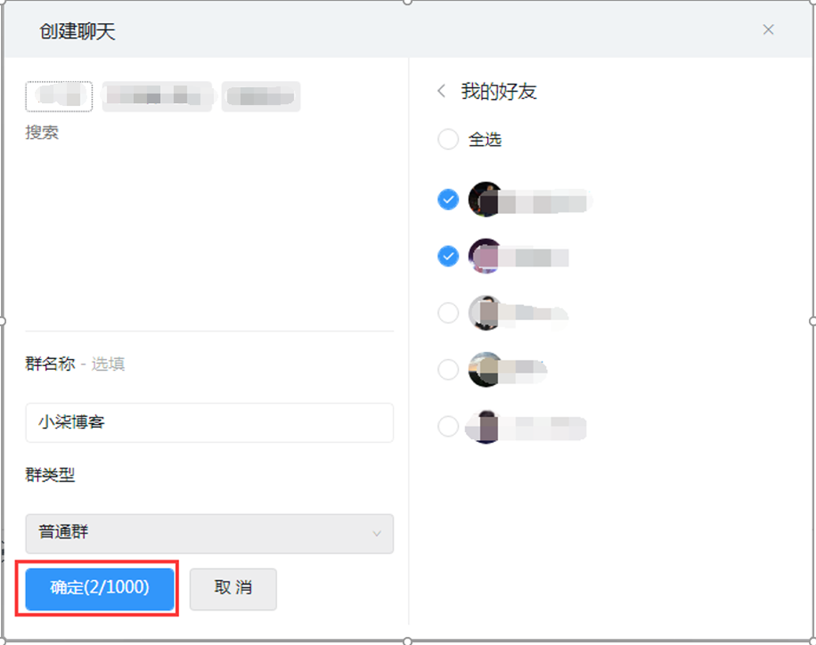Screen dimensions: 816x645
Task: Click the first friend's avatar
Action: pyautogui.click(x=485, y=200)
